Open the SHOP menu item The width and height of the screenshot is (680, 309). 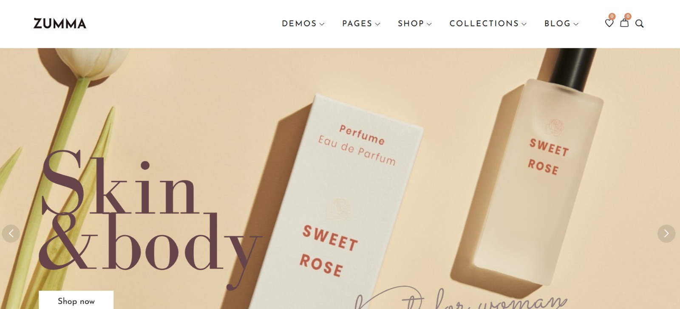[411, 24]
